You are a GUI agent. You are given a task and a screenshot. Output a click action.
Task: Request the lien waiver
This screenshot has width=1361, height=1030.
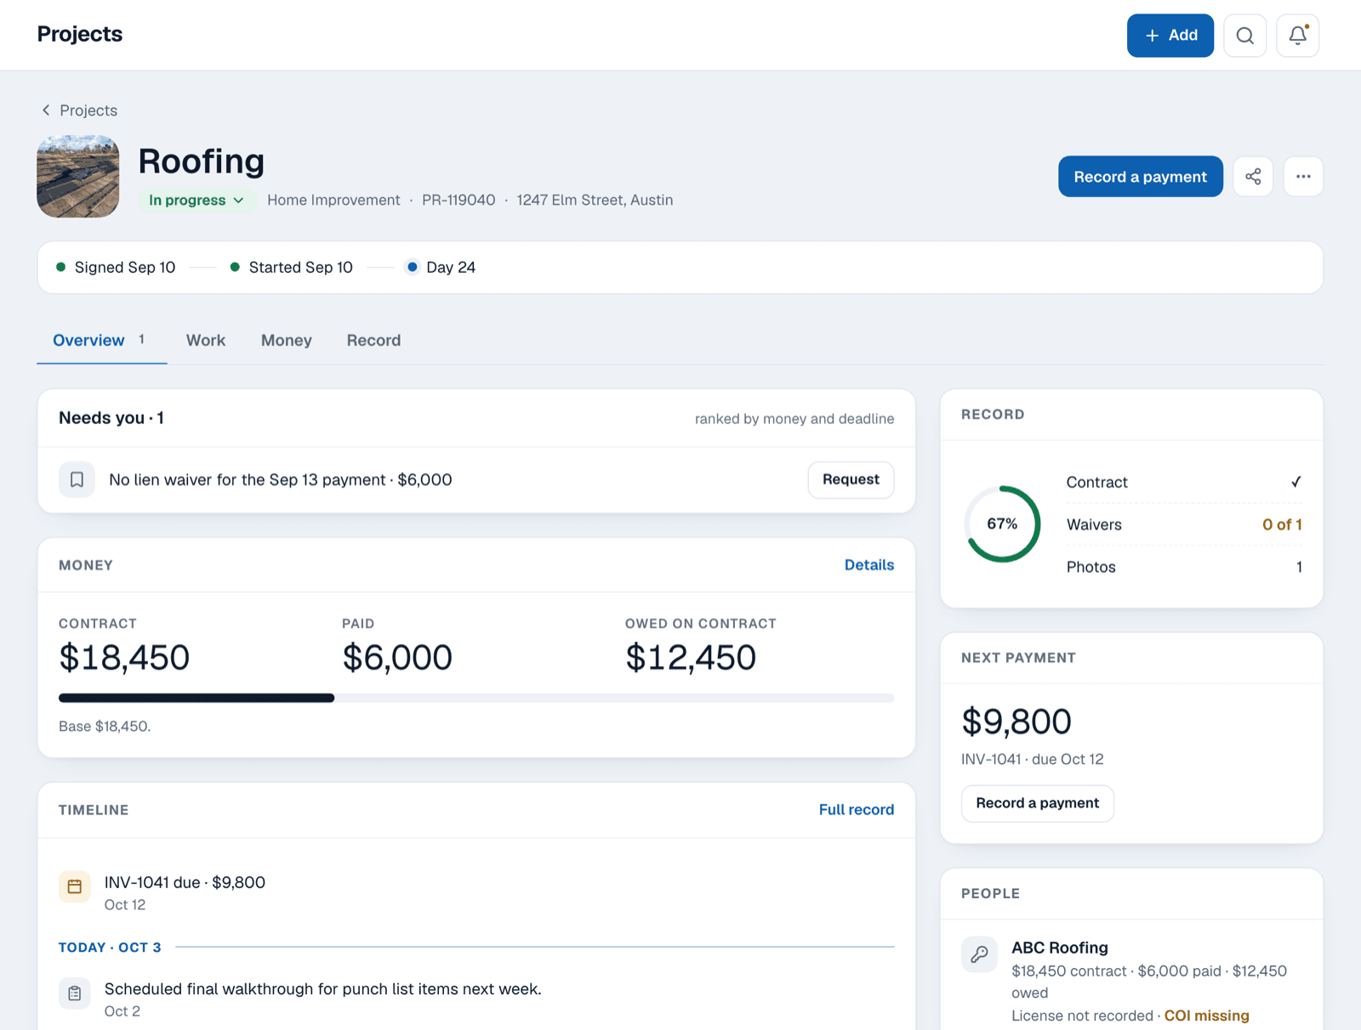click(x=851, y=480)
